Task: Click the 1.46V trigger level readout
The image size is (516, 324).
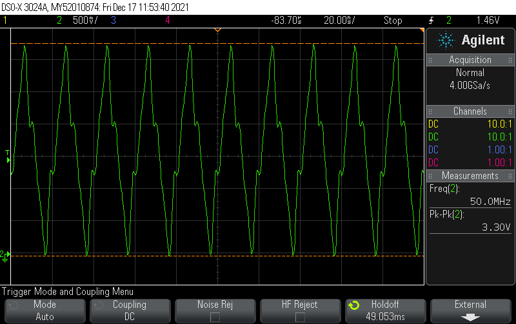Action: pos(488,21)
